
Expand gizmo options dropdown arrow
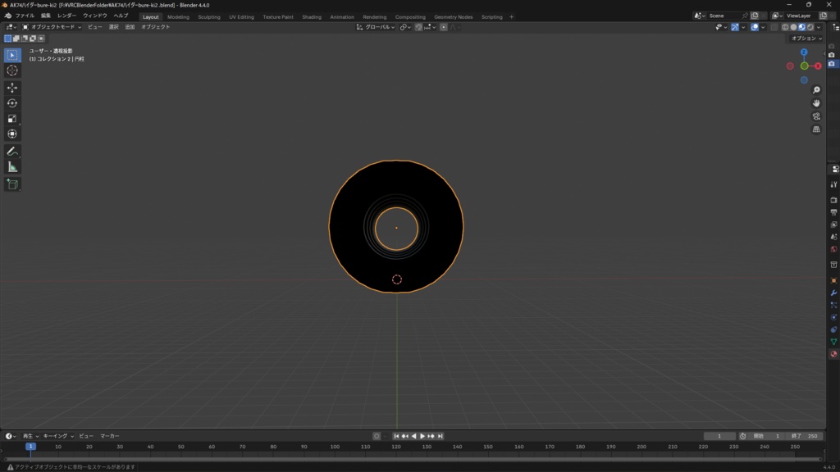tap(743, 27)
